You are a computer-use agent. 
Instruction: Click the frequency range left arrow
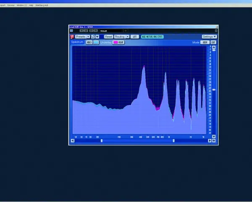[x=73, y=141]
